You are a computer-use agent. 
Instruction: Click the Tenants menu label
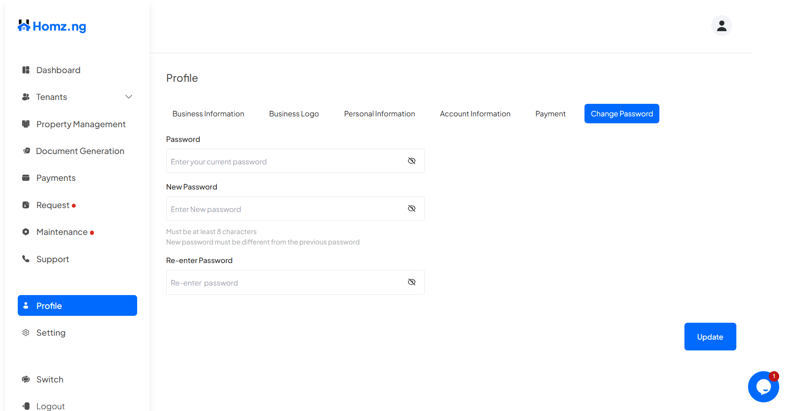click(x=51, y=97)
